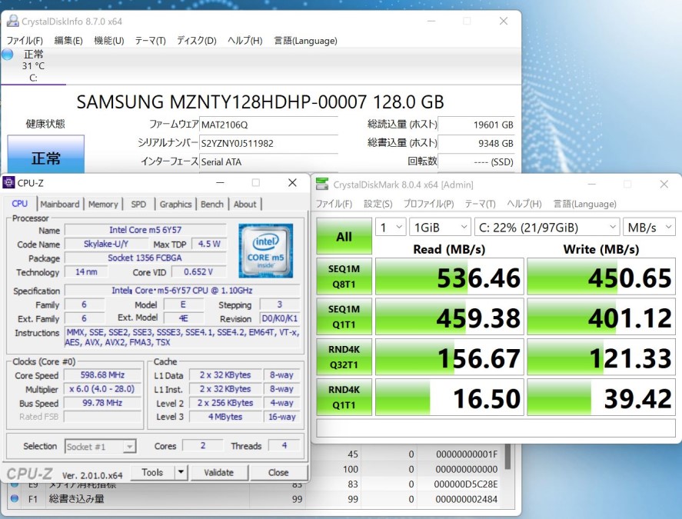Click the total host writes value 9348 GB
Image resolution: width=682 pixels, height=519 pixels.
point(476,143)
